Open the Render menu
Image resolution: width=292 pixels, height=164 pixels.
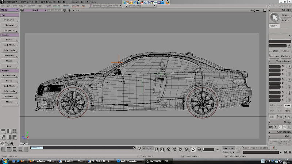click(x=66, y=6)
